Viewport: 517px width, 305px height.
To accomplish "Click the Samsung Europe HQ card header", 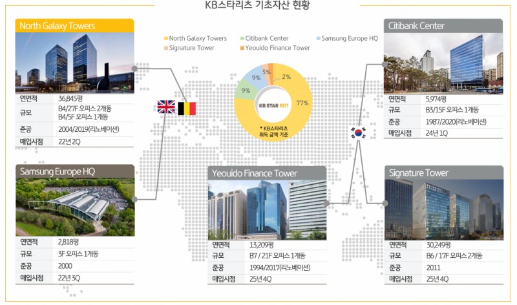I will 75,171.
